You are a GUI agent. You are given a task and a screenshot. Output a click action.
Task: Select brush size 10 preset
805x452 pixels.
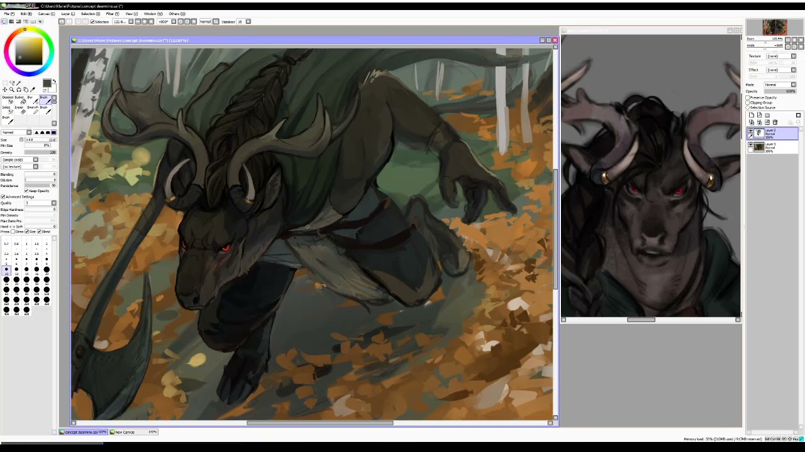click(6, 271)
